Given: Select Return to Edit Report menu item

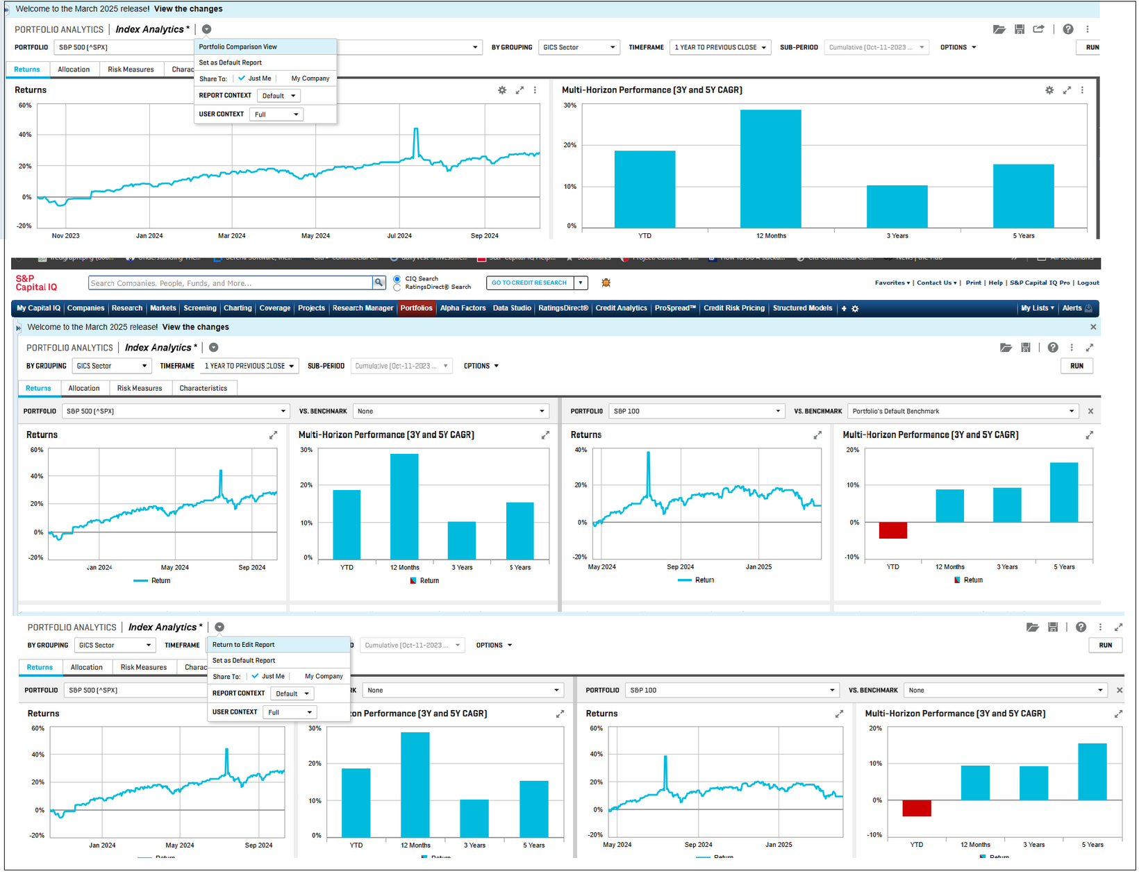Looking at the screenshot, I should (x=278, y=644).
